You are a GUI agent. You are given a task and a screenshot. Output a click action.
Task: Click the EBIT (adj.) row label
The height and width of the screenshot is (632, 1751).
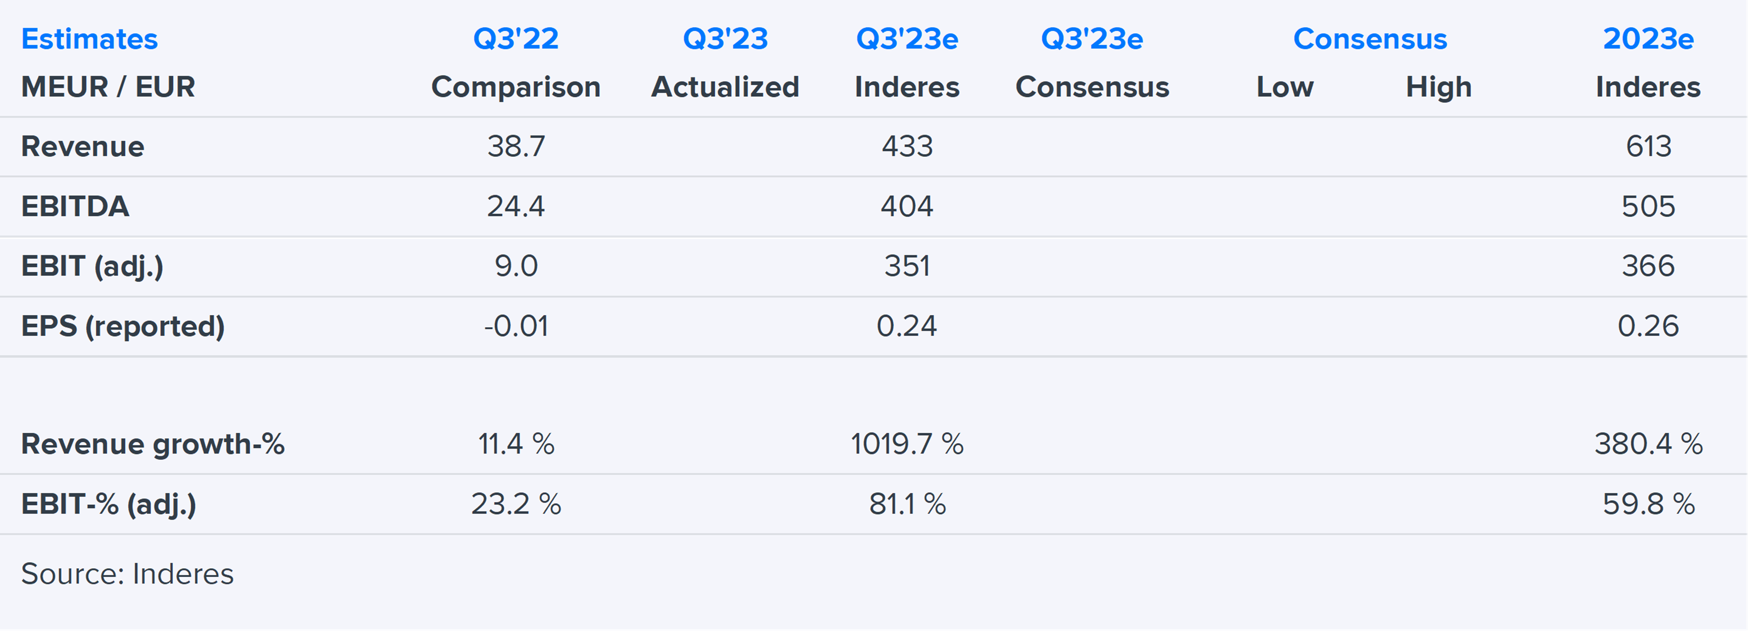[x=92, y=266]
